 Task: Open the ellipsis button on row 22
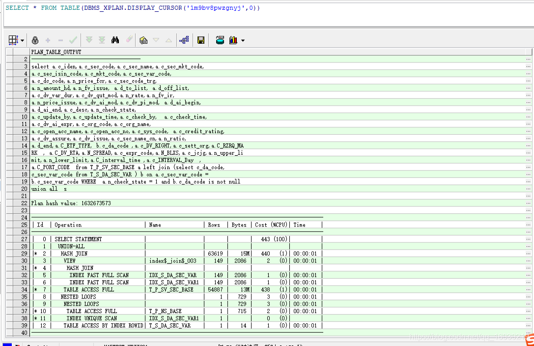coord(528,203)
